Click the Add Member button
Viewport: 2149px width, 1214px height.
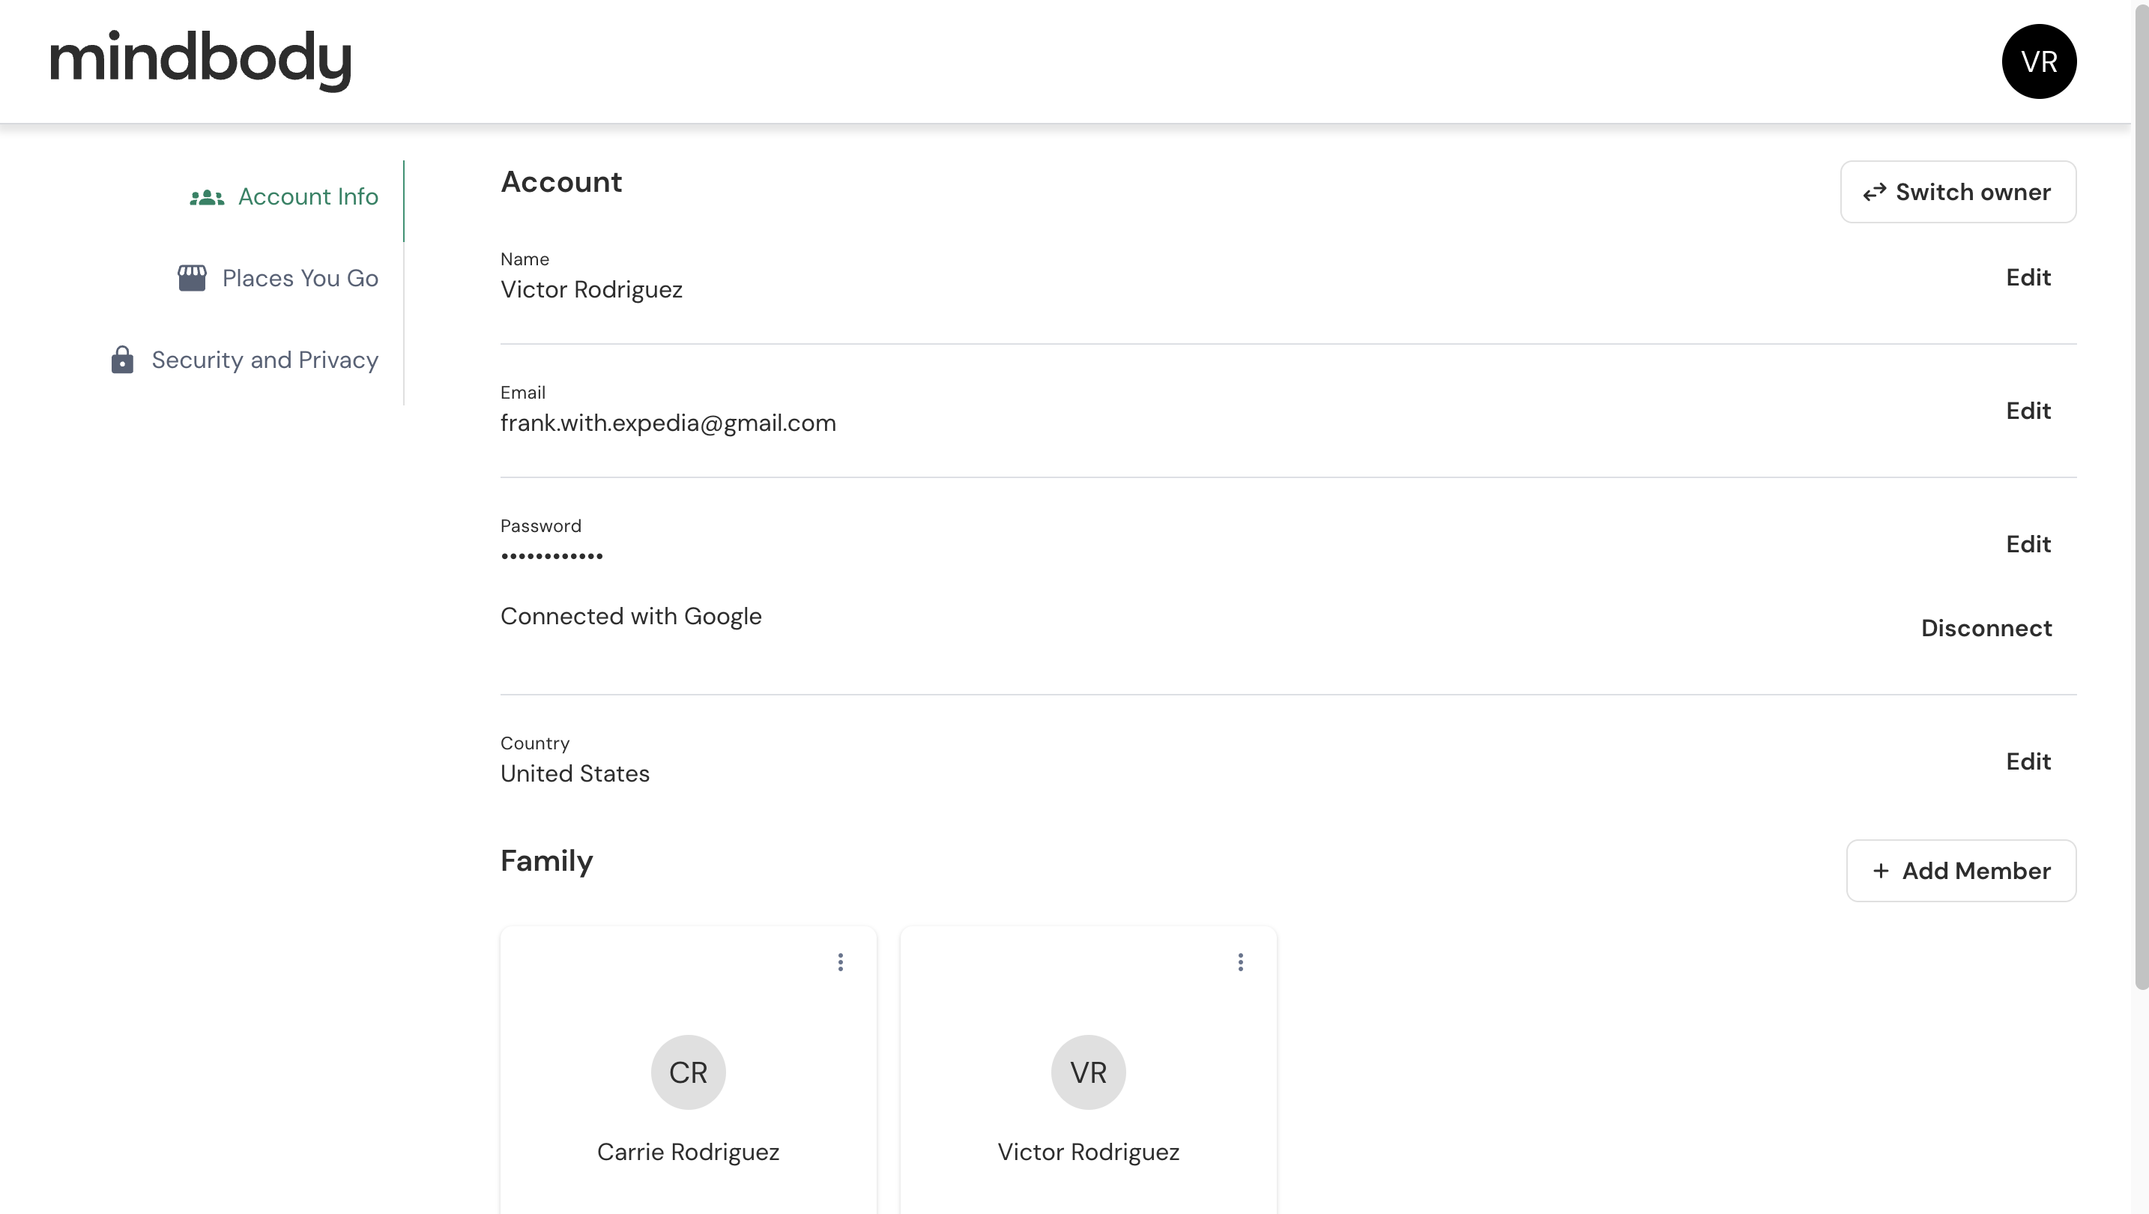coord(1961,870)
